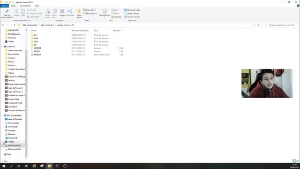
Task: Sort by the Tamanho column header
Action: point(117,31)
